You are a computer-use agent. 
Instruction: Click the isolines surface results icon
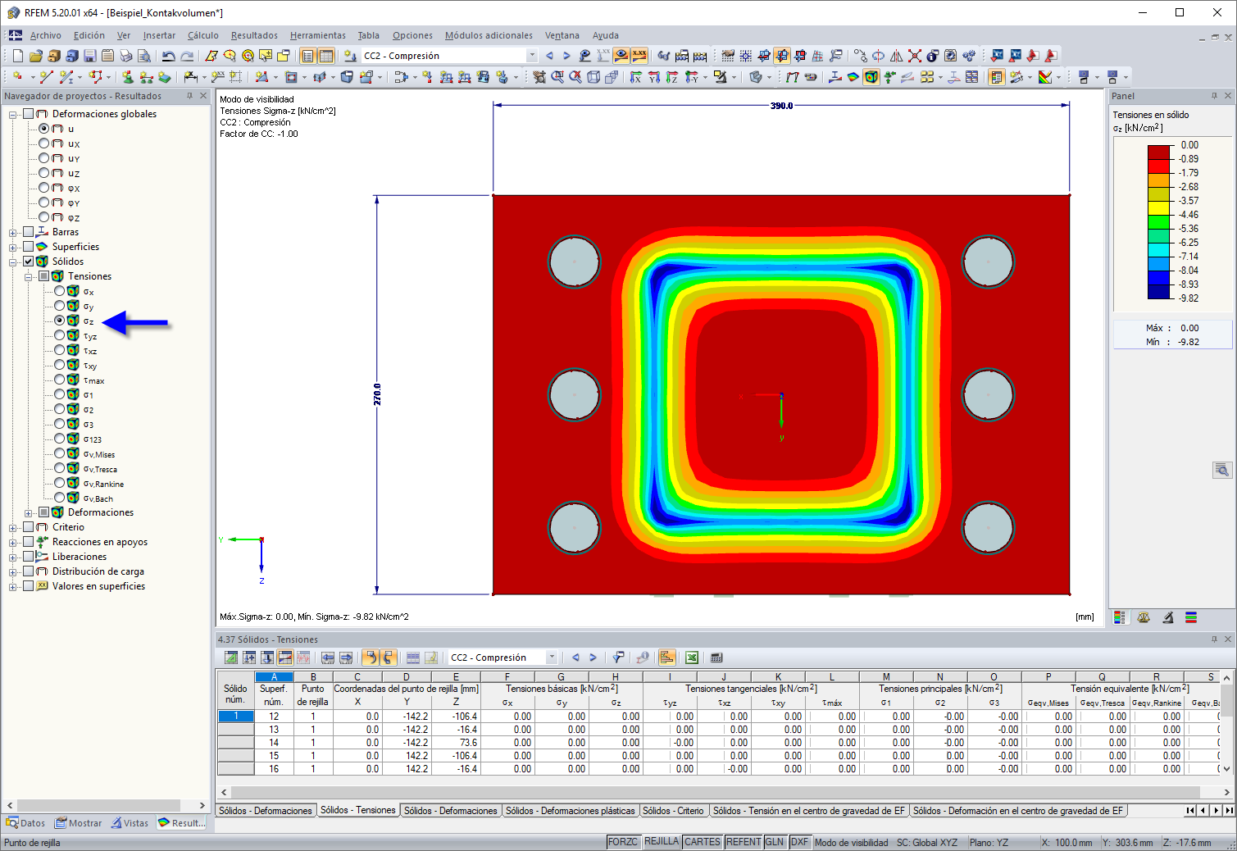click(853, 77)
